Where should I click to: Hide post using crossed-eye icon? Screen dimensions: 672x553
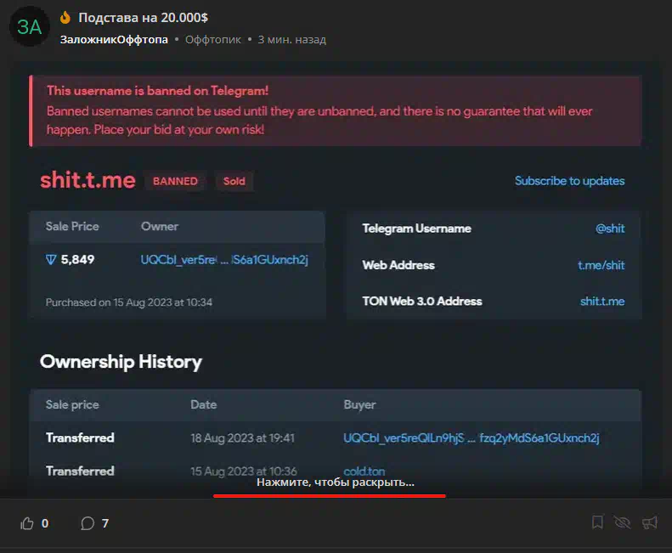(622, 522)
